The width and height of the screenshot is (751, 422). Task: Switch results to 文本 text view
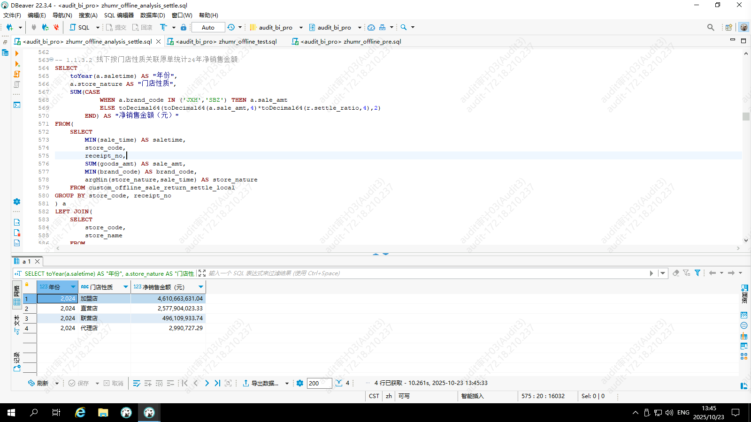point(17,321)
